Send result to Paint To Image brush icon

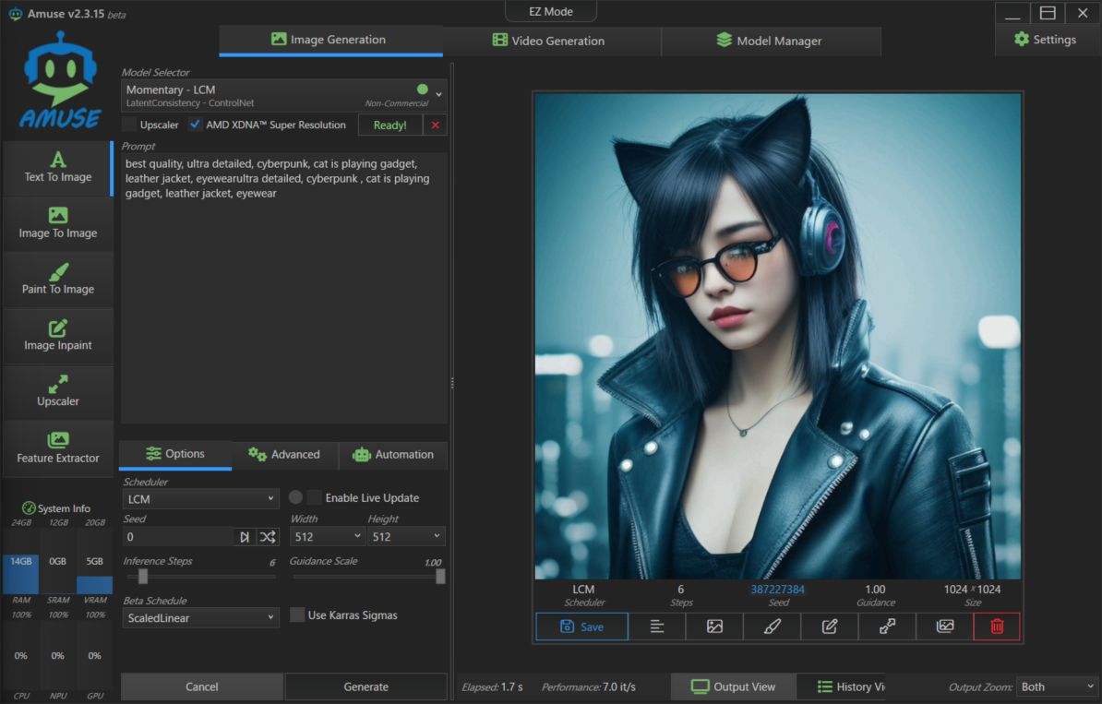click(773, 626)
